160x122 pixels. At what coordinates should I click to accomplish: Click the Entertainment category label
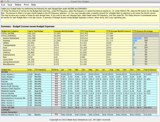click(9, 55)
